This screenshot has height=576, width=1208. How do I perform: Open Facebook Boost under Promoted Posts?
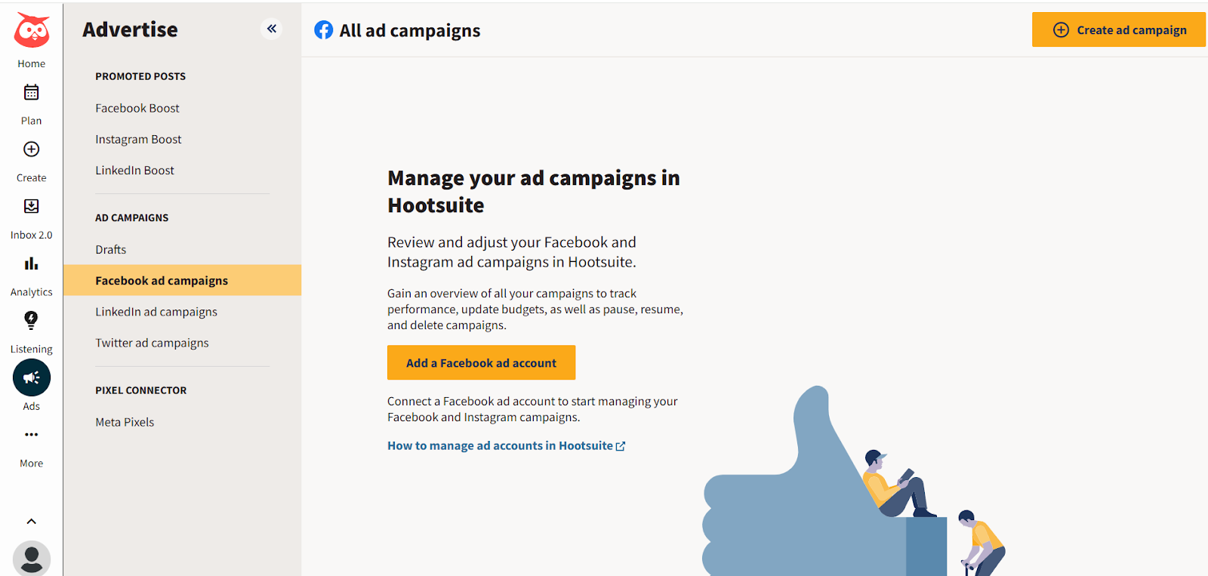click(x=137, y=108)
